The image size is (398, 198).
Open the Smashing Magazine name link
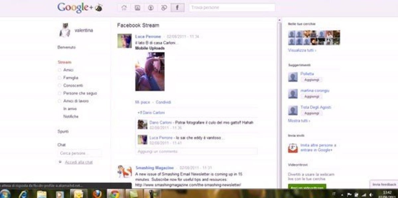pos(155,168)
